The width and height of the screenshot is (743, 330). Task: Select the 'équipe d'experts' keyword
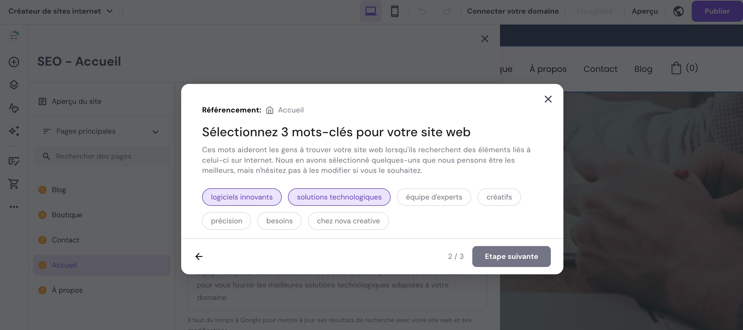434,197
